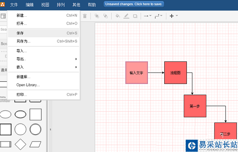Screen dimensions: 238x152
Task: Select the 流程图 box on canvas
Action: click(176, 73)
